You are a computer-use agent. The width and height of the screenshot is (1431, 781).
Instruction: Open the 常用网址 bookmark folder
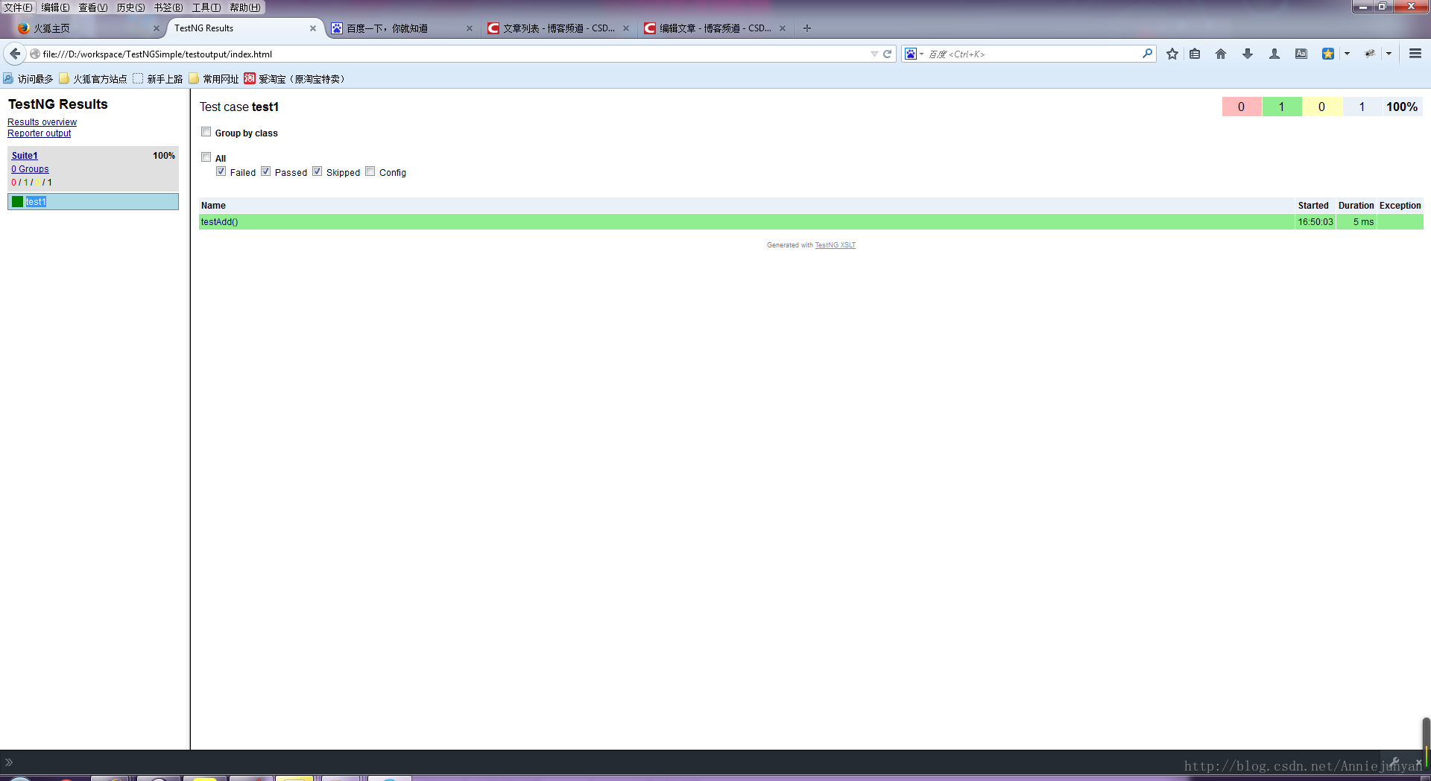(x=214, y=79)
